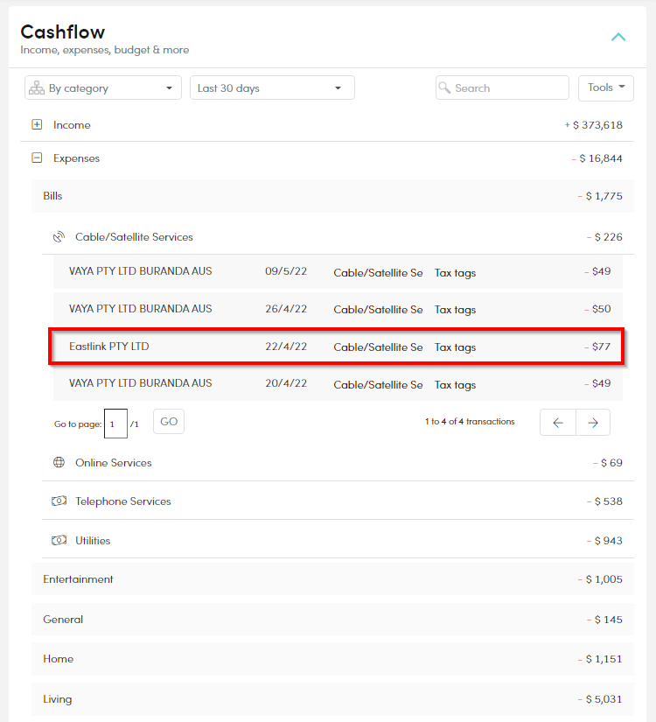
Task: Click the Income total $373,618
Action: [x=593, y=125]
